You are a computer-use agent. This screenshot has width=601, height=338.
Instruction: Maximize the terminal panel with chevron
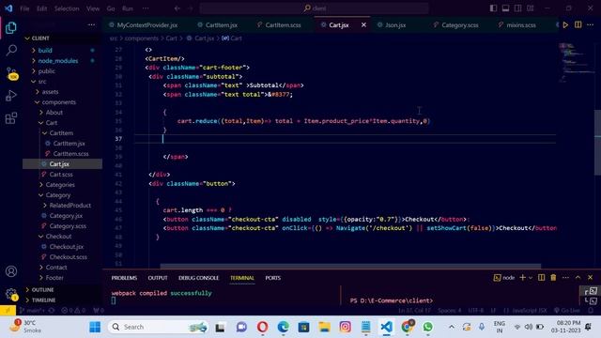coord(578,278)
